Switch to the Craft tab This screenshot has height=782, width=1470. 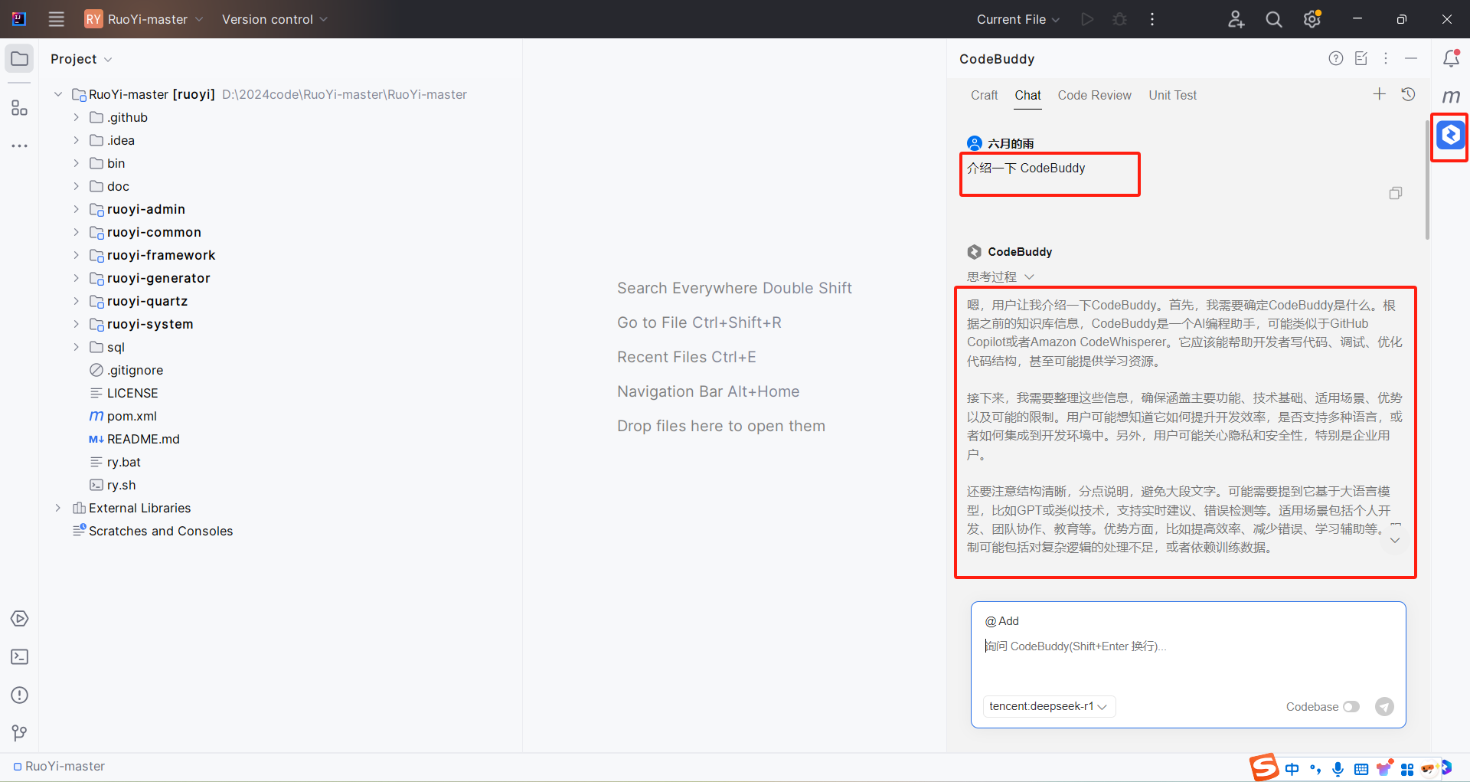tap(984, 95)
